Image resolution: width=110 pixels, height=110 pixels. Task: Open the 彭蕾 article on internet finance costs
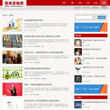[x=38, y=84]
